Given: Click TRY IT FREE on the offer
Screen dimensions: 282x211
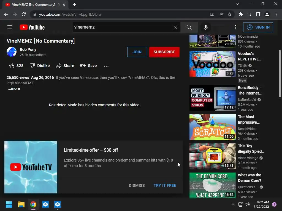Looking at the screenshot, I should [165, 185].
